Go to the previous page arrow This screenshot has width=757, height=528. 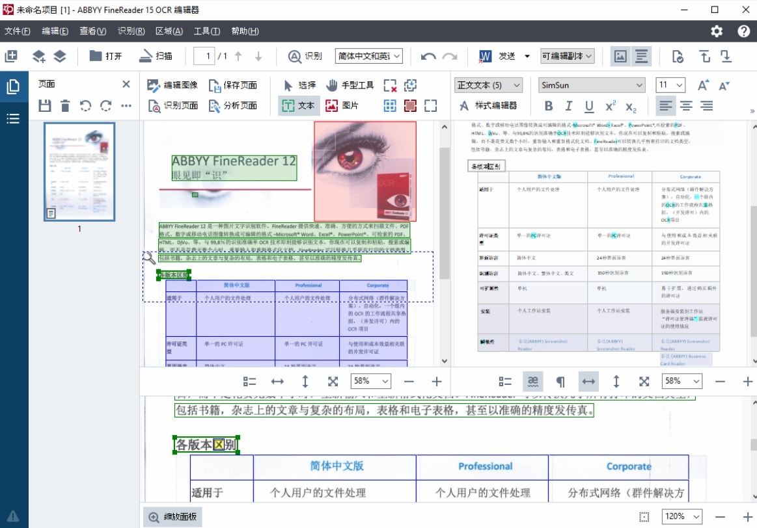(238, 57)
